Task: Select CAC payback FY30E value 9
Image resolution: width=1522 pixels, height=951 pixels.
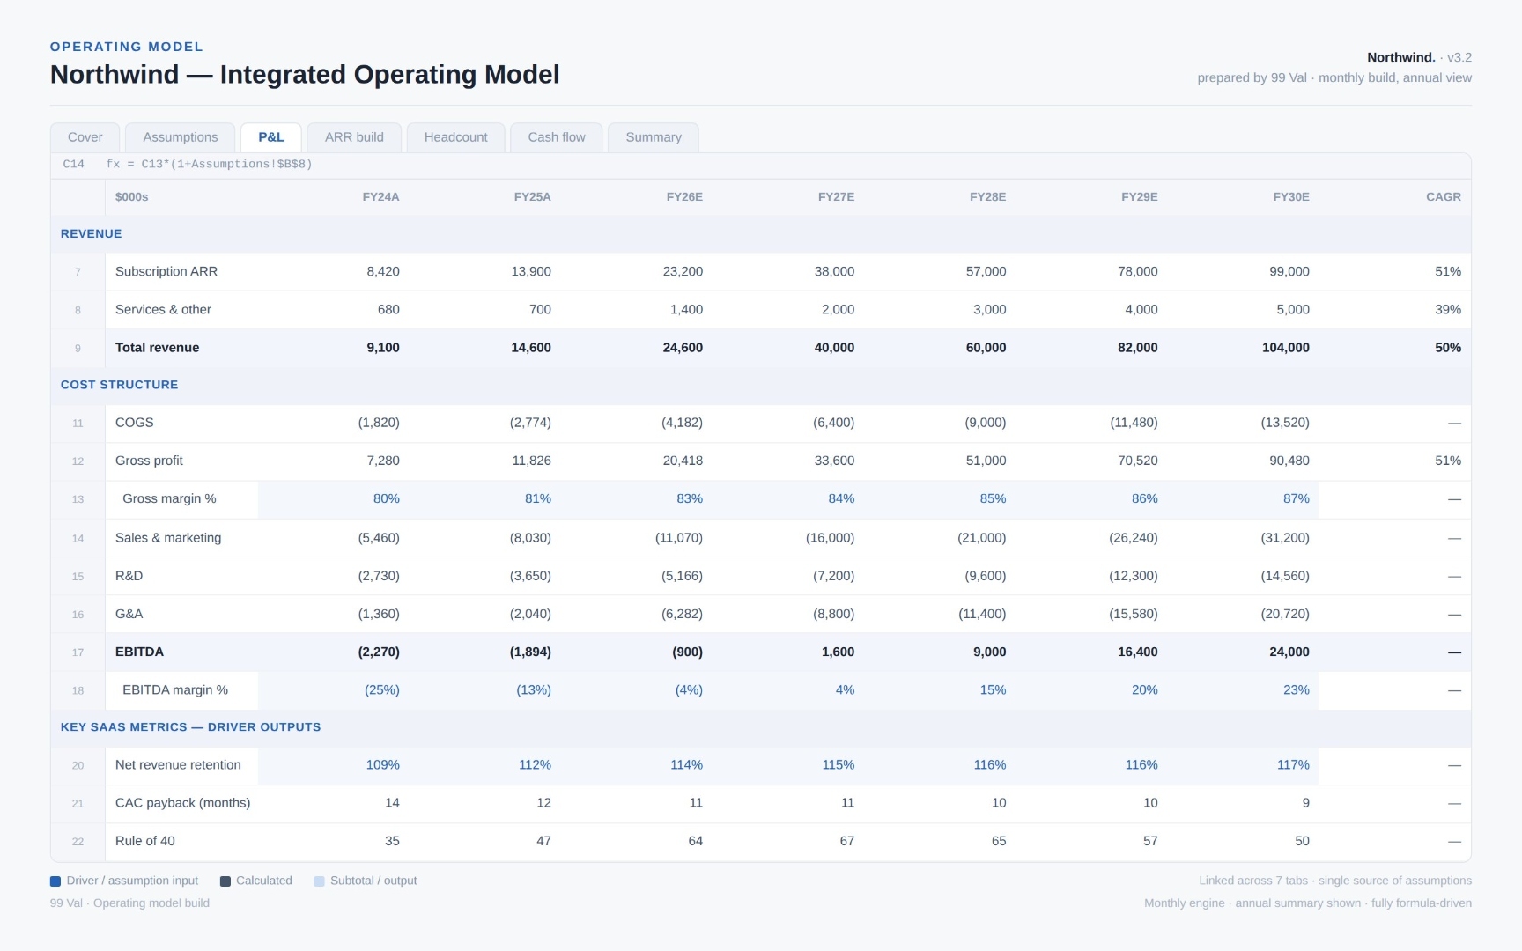Action: click(1305, 803)
